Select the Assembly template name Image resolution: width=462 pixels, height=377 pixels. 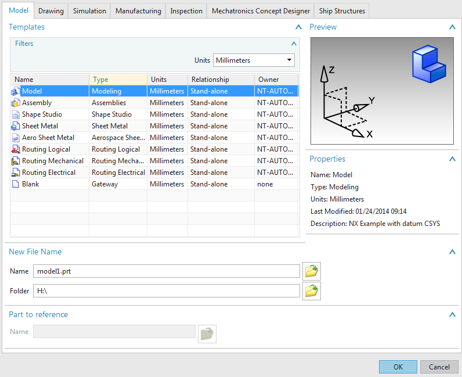click(x=37, y=103)
